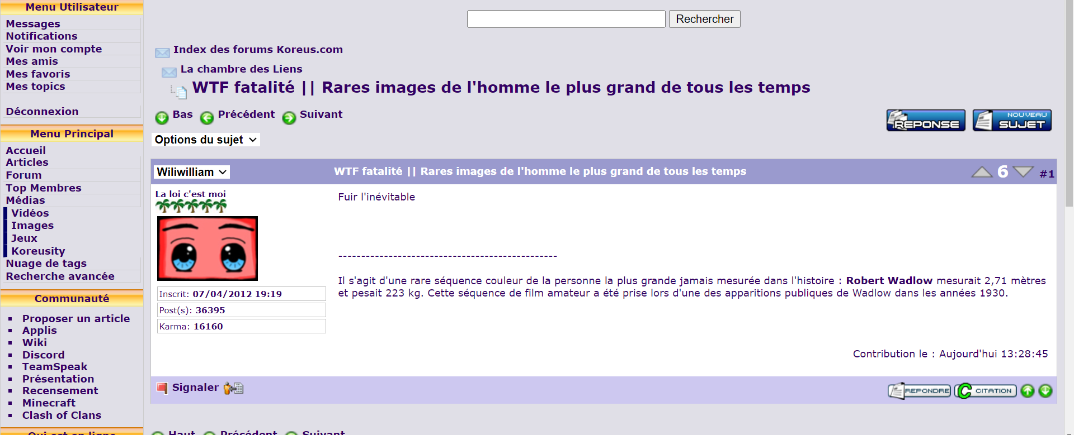Click the green Bas down-arrow icon

tap(162, 118)
